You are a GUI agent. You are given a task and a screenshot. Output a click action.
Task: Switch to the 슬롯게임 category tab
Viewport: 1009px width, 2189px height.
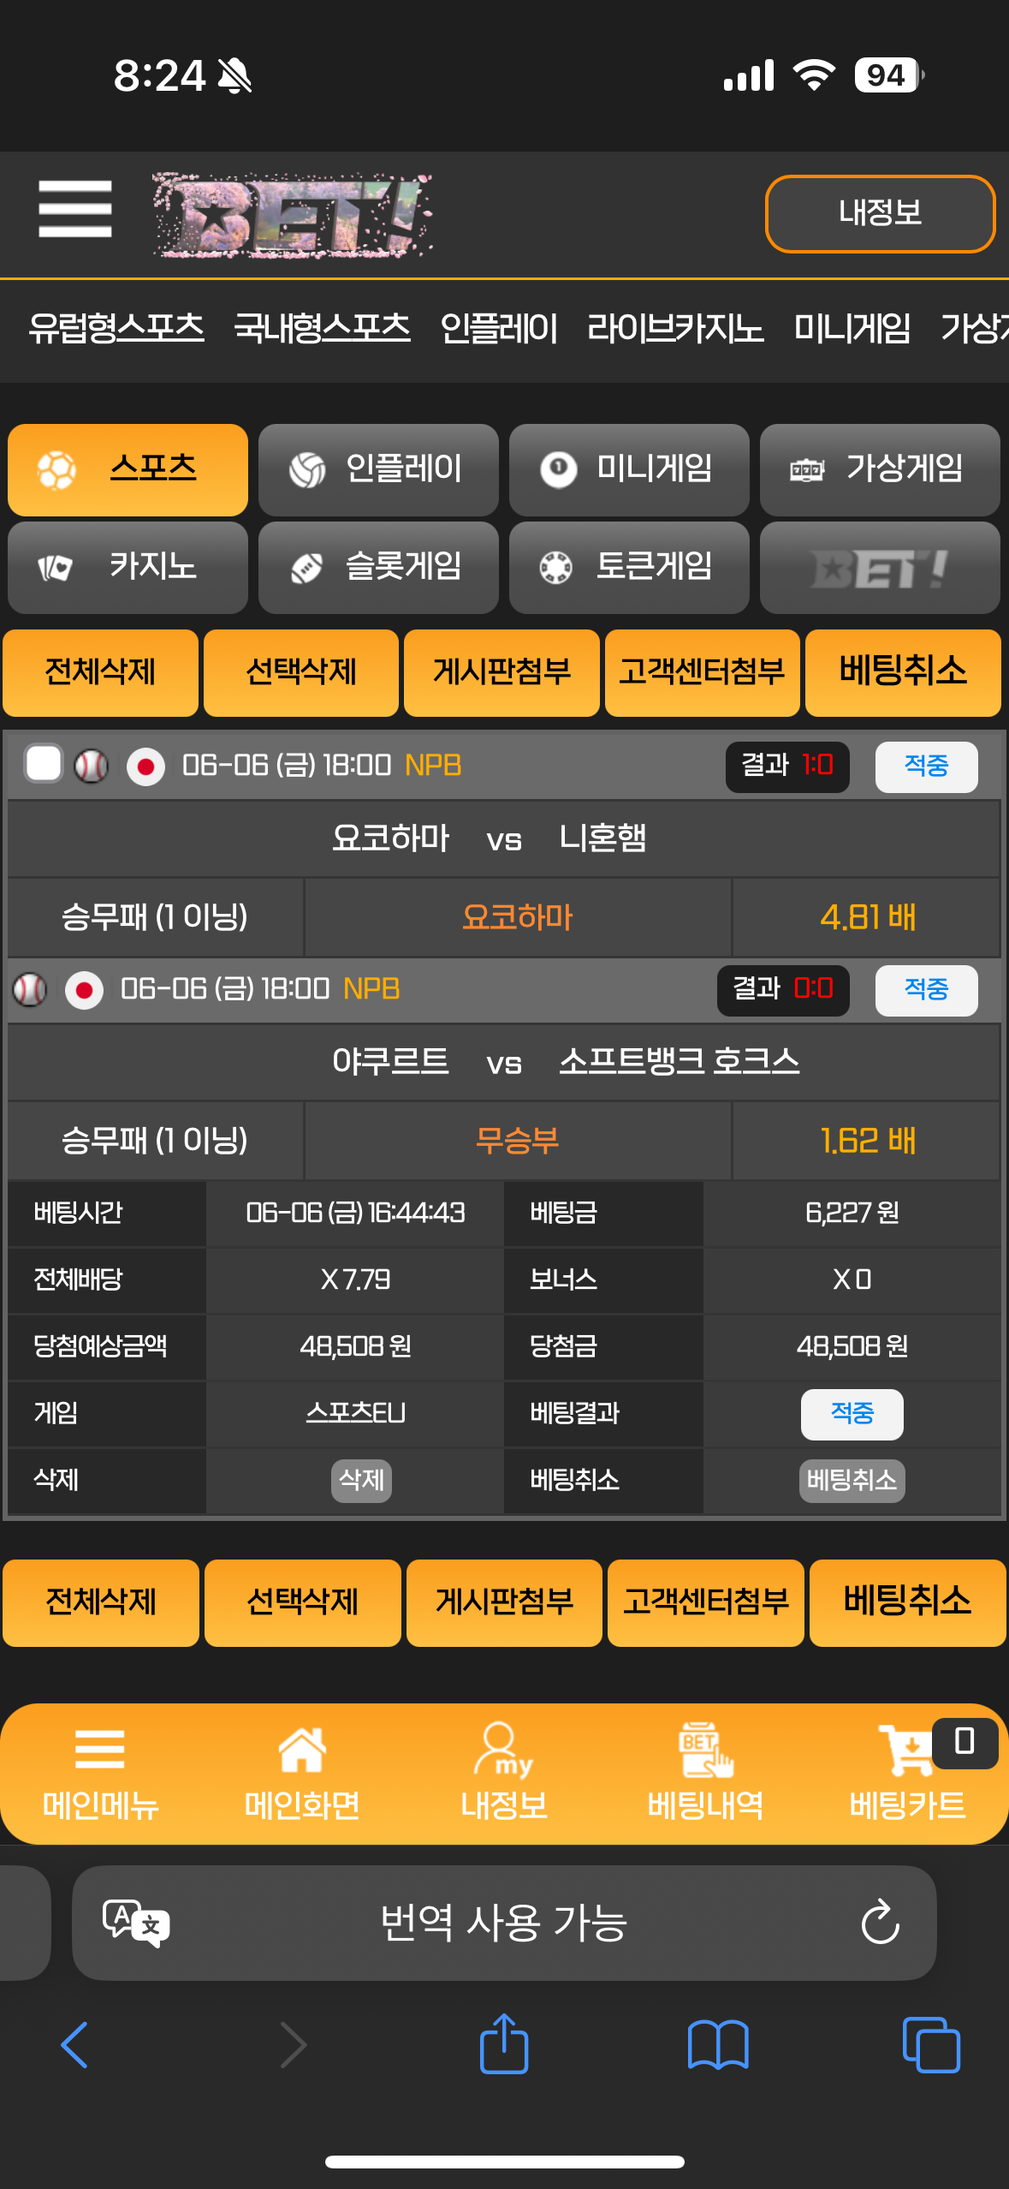pos(378,567)
